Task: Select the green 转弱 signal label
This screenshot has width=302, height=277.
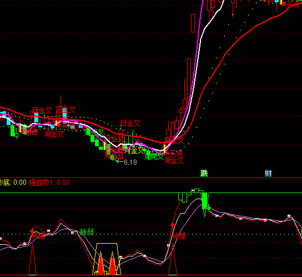Action: [87, 232]
